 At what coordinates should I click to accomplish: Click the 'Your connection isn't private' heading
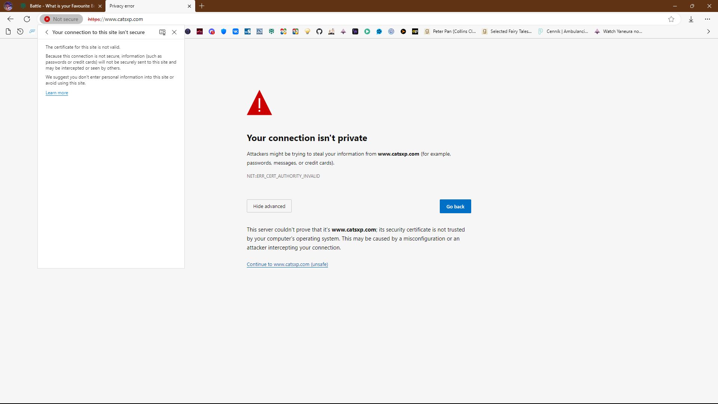coord(307,138)
